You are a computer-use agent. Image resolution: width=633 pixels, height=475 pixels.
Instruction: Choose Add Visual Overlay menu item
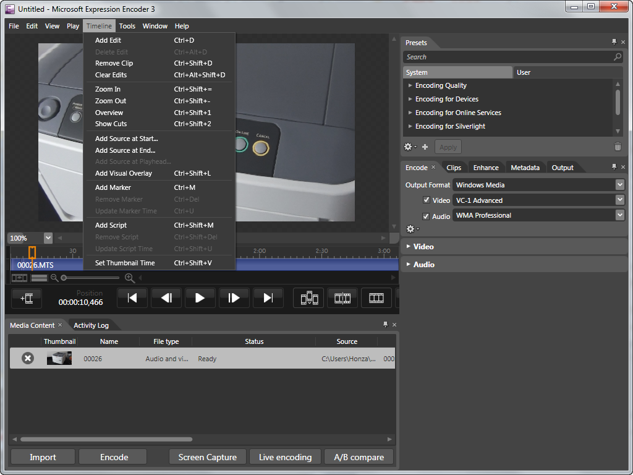159,173
